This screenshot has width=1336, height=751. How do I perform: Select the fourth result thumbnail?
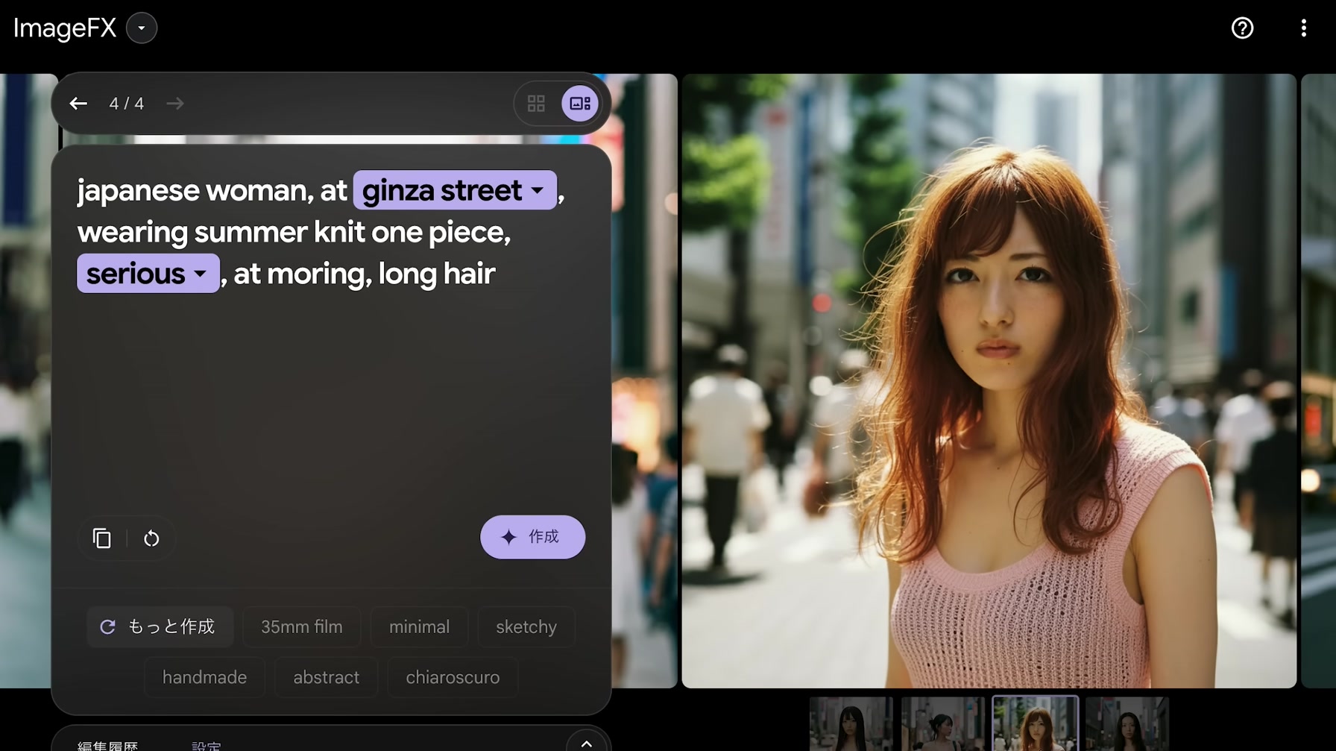click(x=1127, y=723)
